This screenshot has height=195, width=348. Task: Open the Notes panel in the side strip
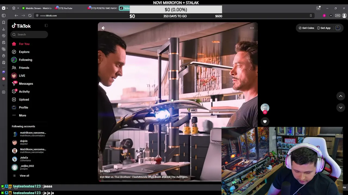click(4, 43)
